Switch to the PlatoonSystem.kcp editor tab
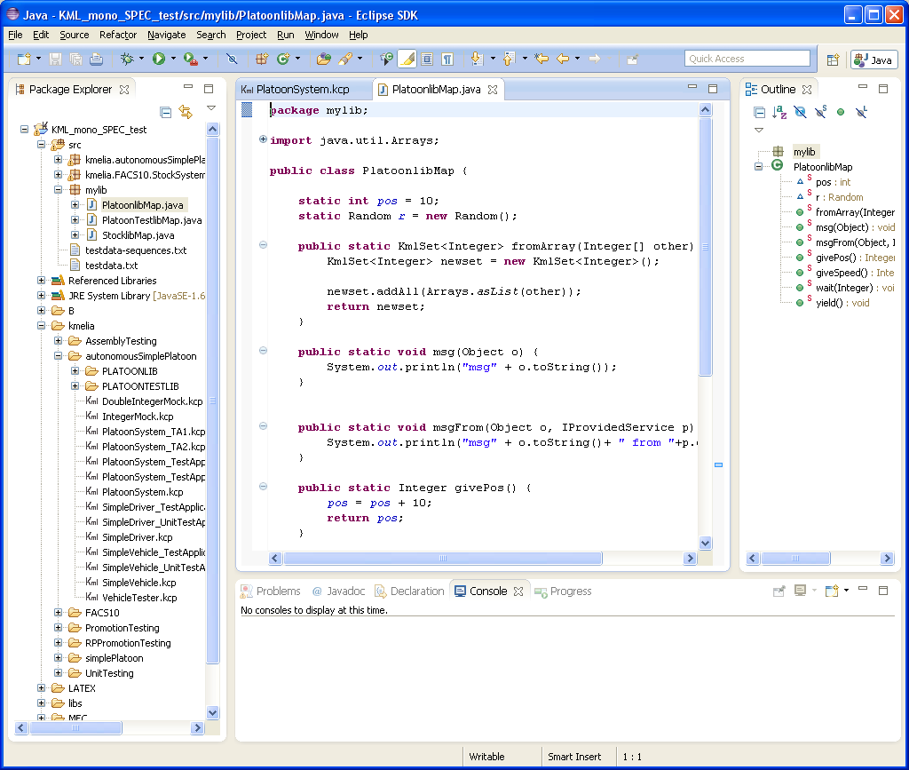This screenshot has height=770, width=909. [302, 90]
